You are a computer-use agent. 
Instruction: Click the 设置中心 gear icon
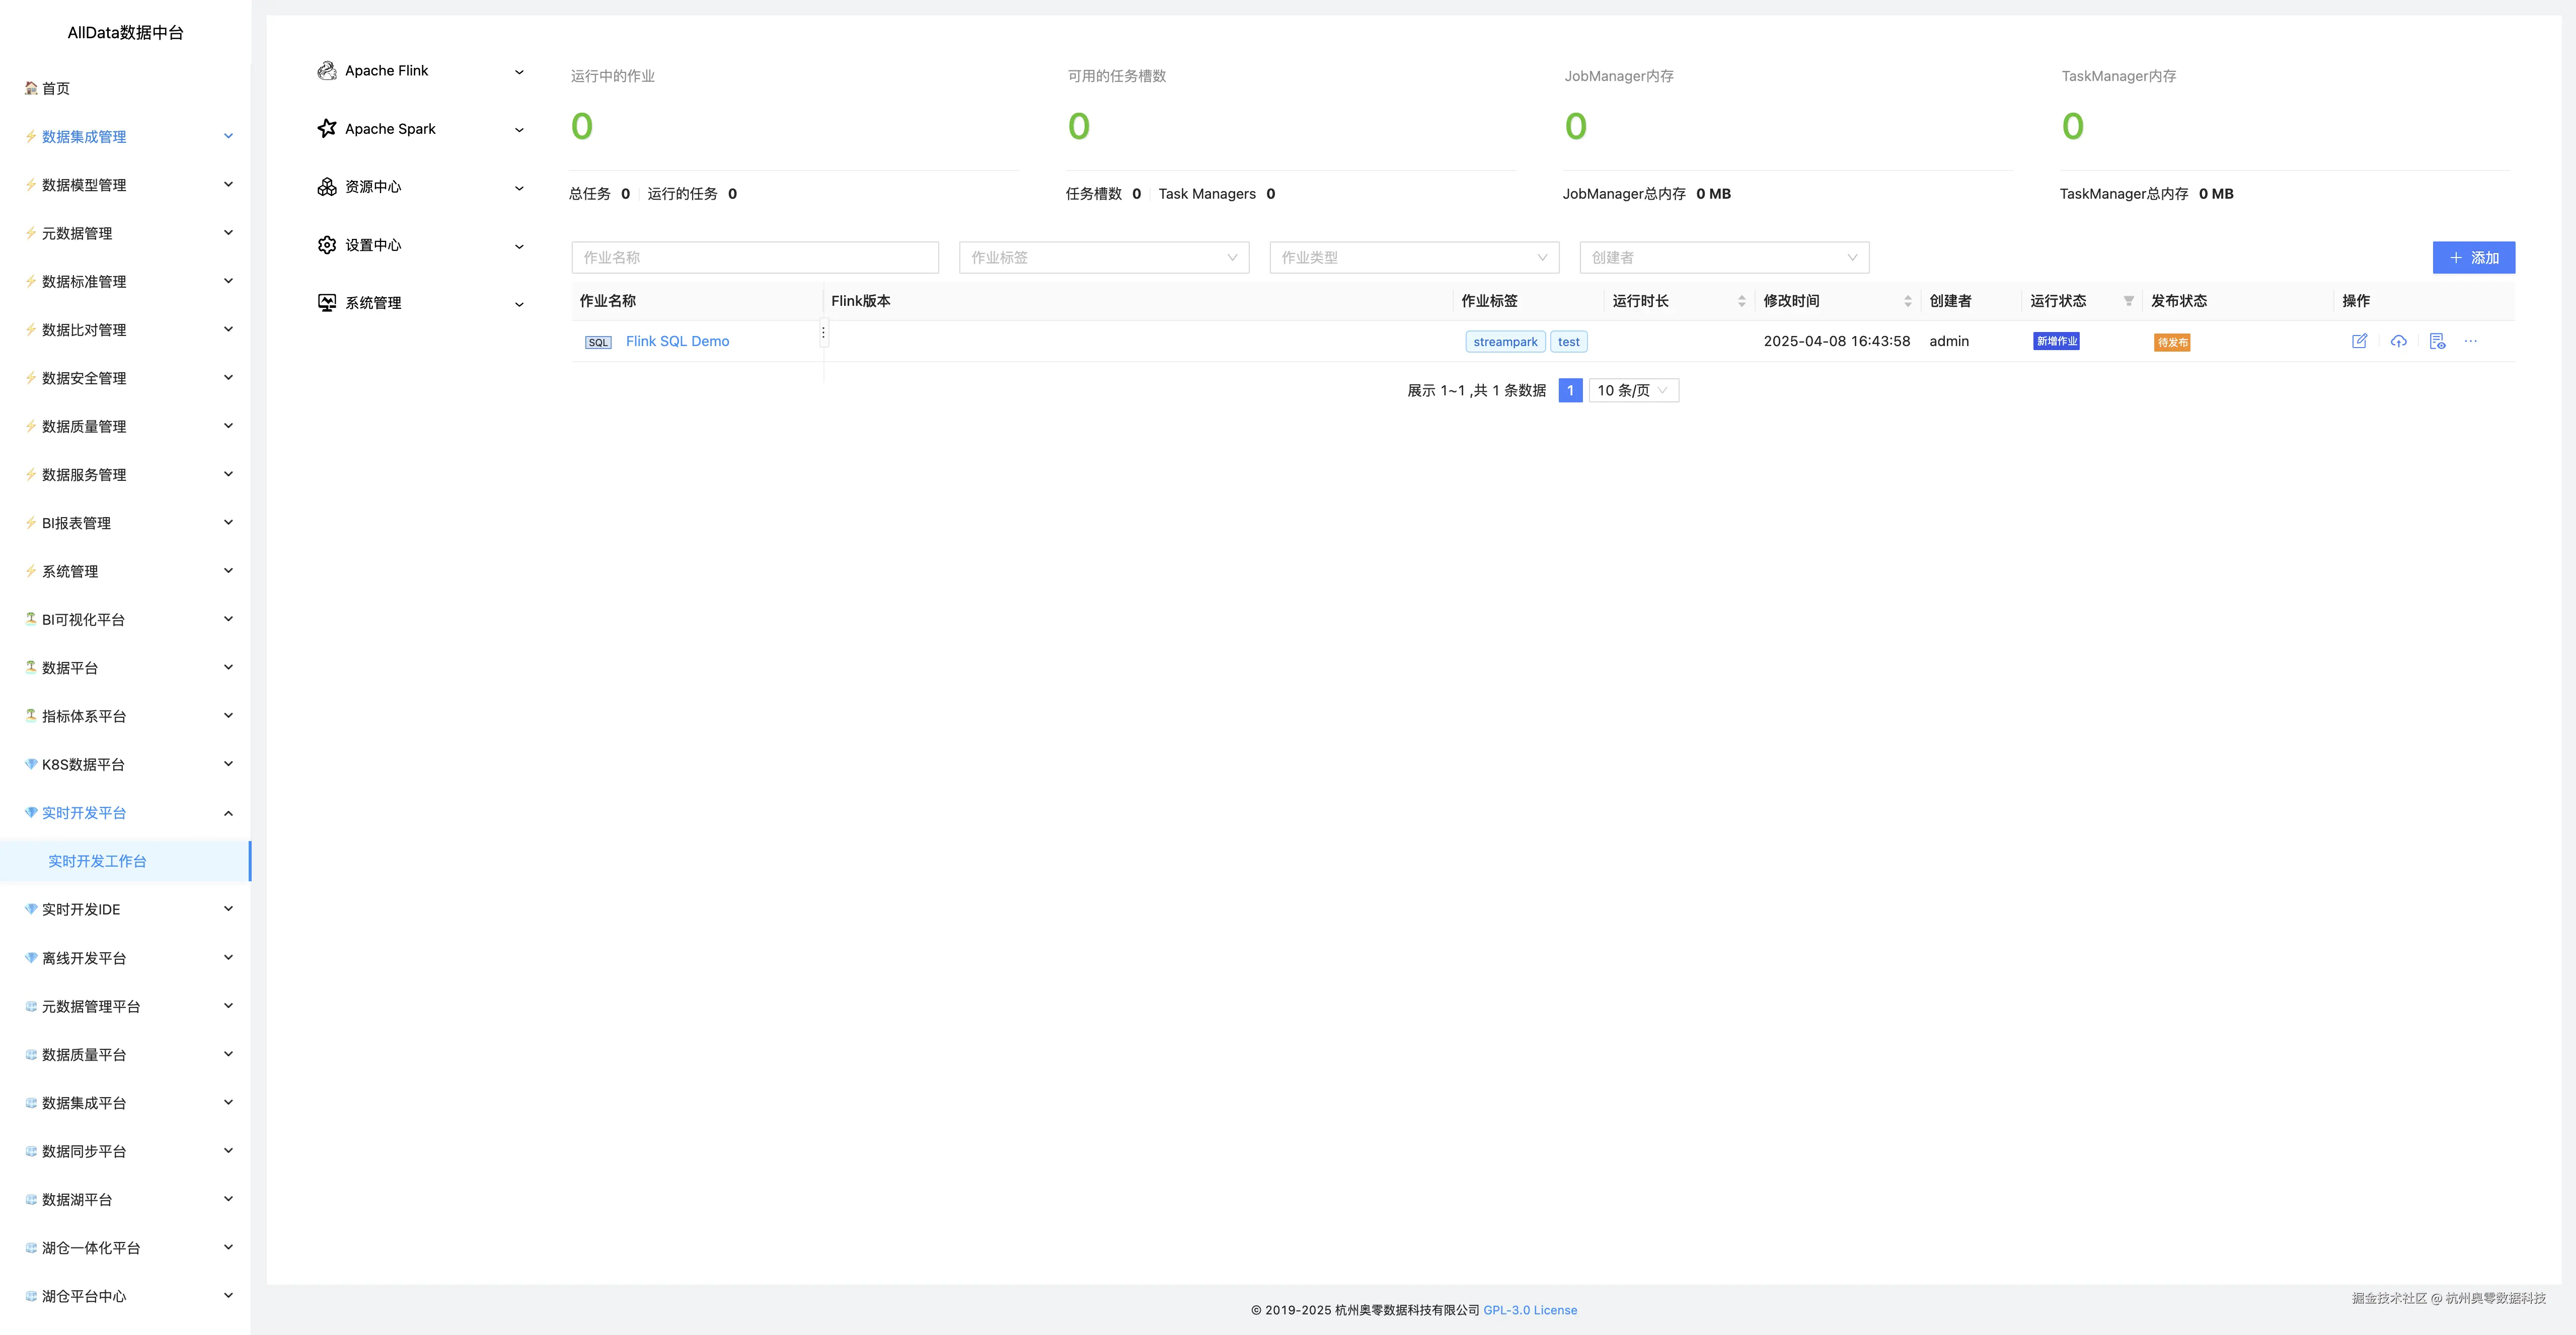point(326,245)
